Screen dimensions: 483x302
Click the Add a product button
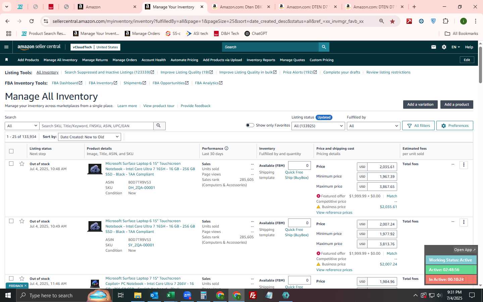[457, 104]
